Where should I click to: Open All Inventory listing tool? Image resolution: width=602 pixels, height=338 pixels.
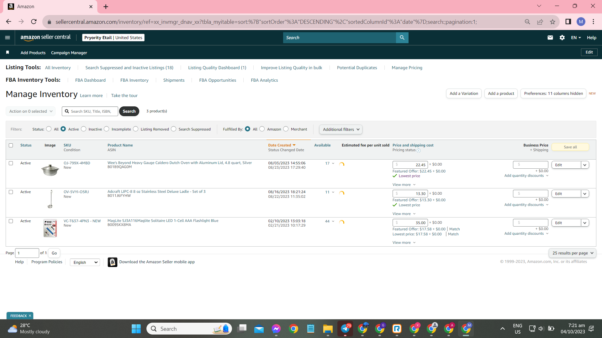[x=58, y=68]
